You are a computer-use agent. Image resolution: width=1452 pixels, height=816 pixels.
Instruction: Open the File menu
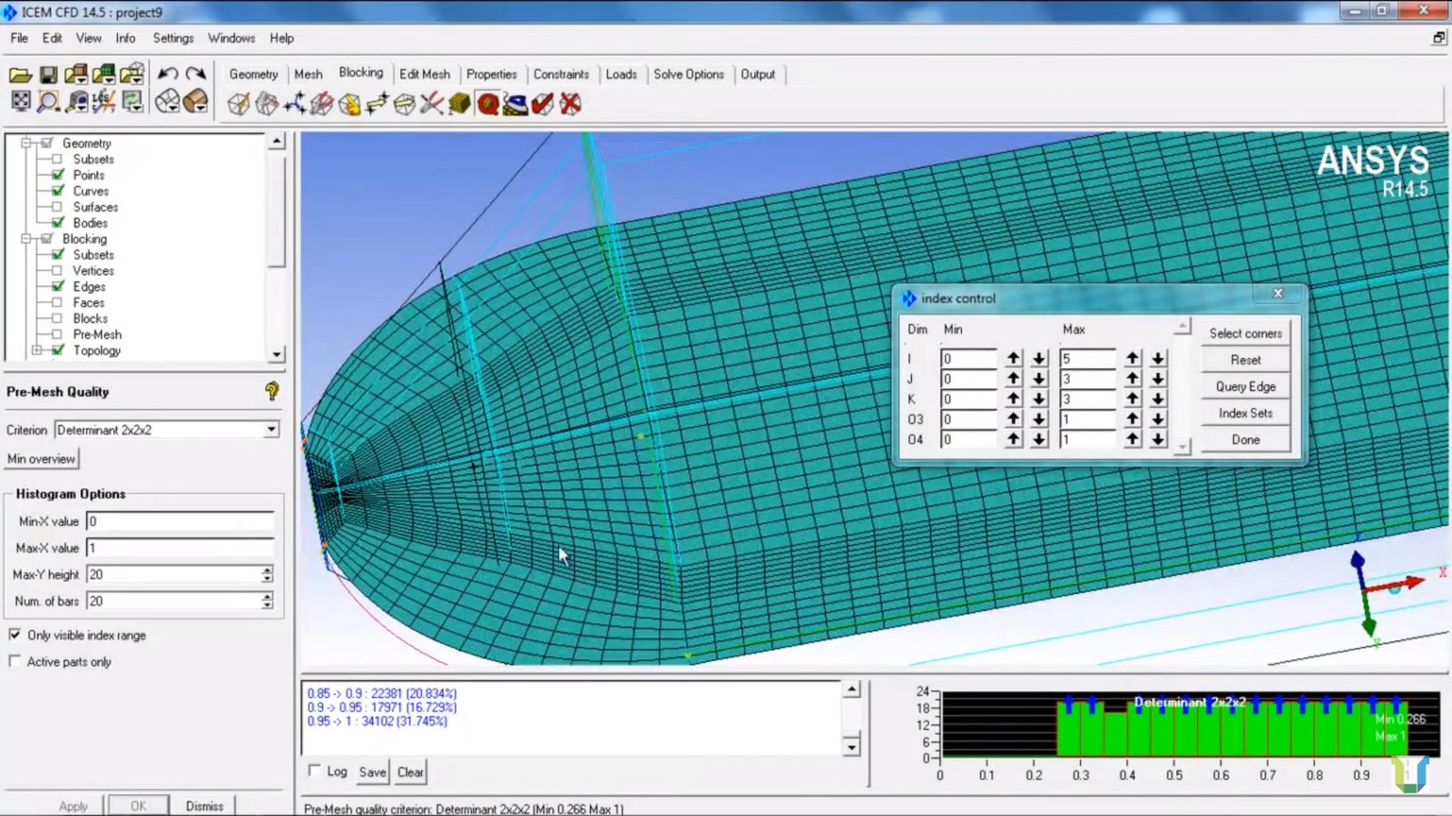pos(19,38)
